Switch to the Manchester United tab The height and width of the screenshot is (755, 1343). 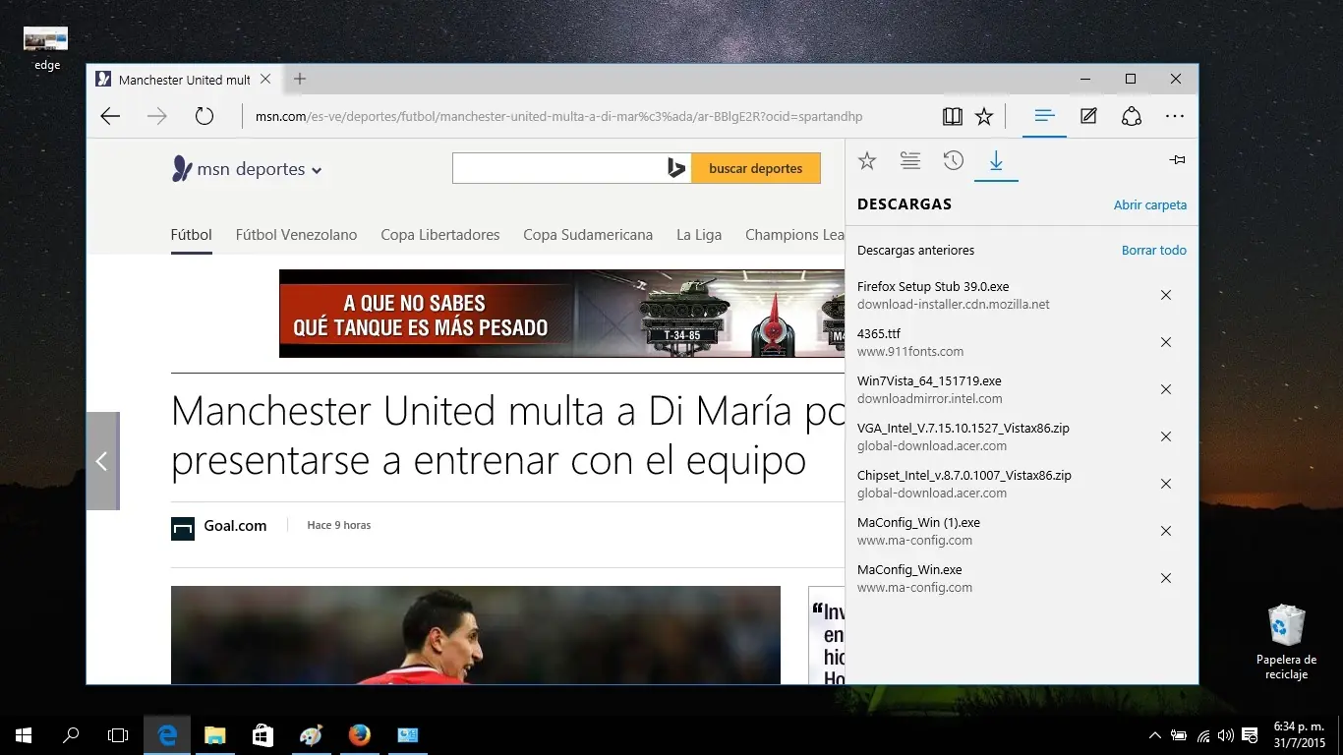click(x=182, y=79)
